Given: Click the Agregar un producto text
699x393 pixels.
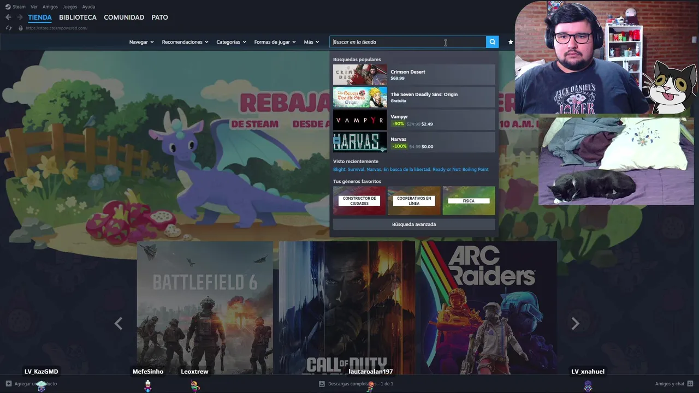Looking at the screenshot, I should 35,384.
